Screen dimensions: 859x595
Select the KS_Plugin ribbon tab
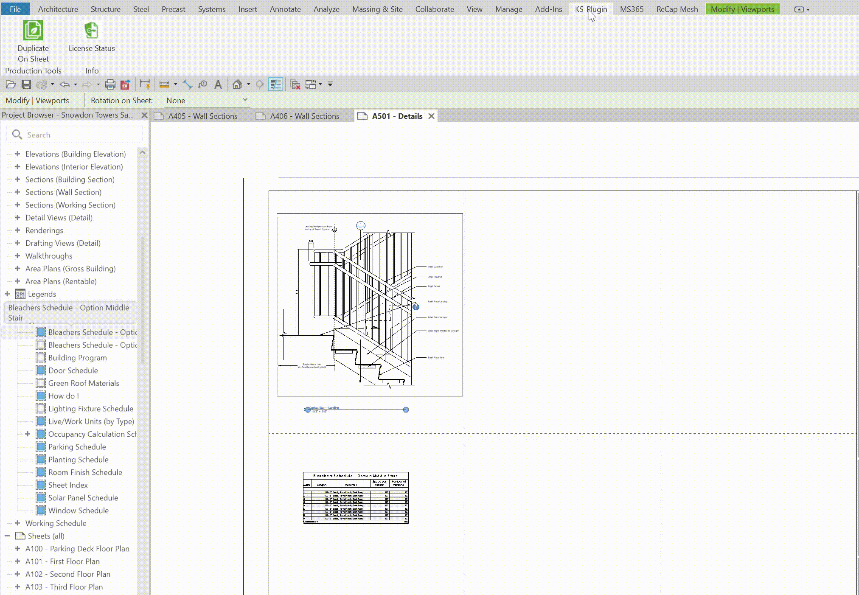click(591, 9)
